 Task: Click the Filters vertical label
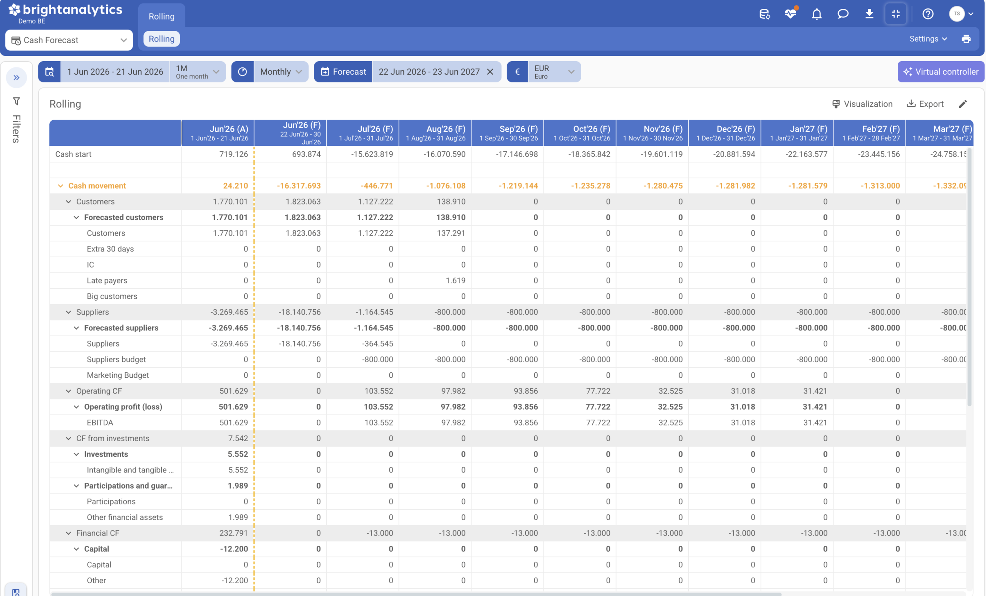tap(16, 129)
